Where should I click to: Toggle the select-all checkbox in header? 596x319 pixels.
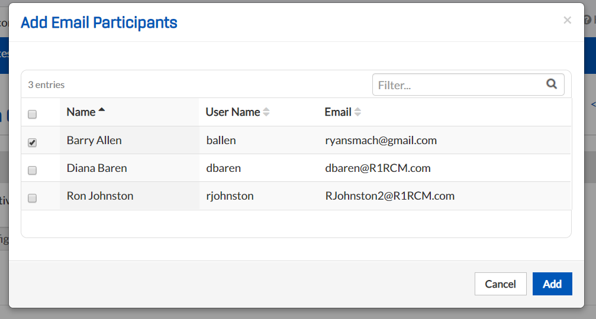click(33, 114)
